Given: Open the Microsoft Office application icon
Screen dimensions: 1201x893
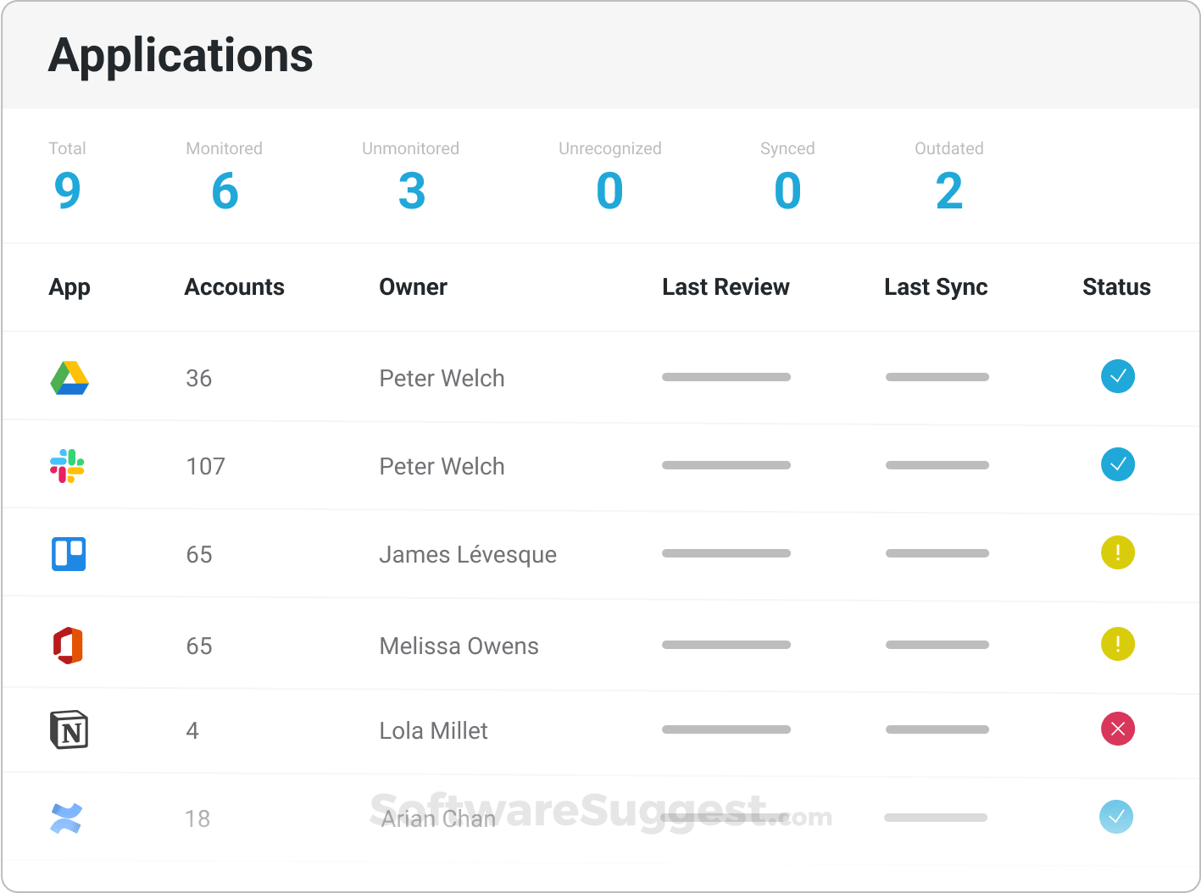Looking at the screenshot, I should 69,646.
